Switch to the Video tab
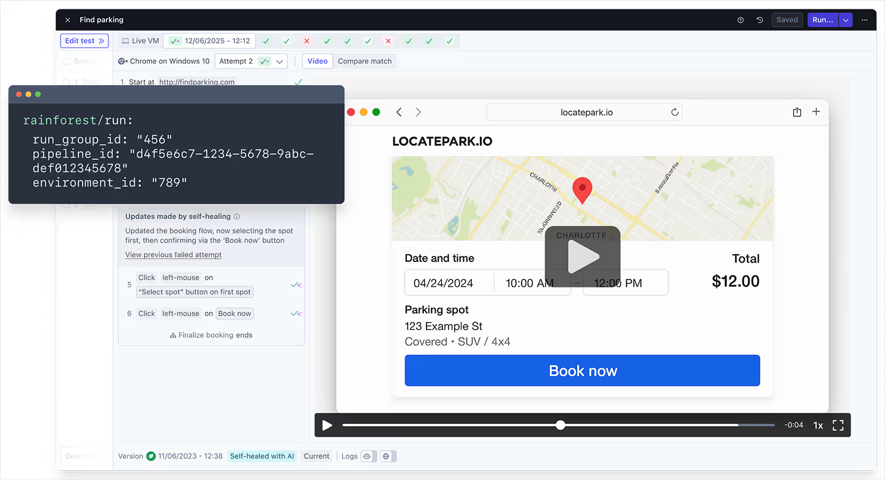Image resolution: width=885 pixels, height=480 pixels. coord(318,61)
